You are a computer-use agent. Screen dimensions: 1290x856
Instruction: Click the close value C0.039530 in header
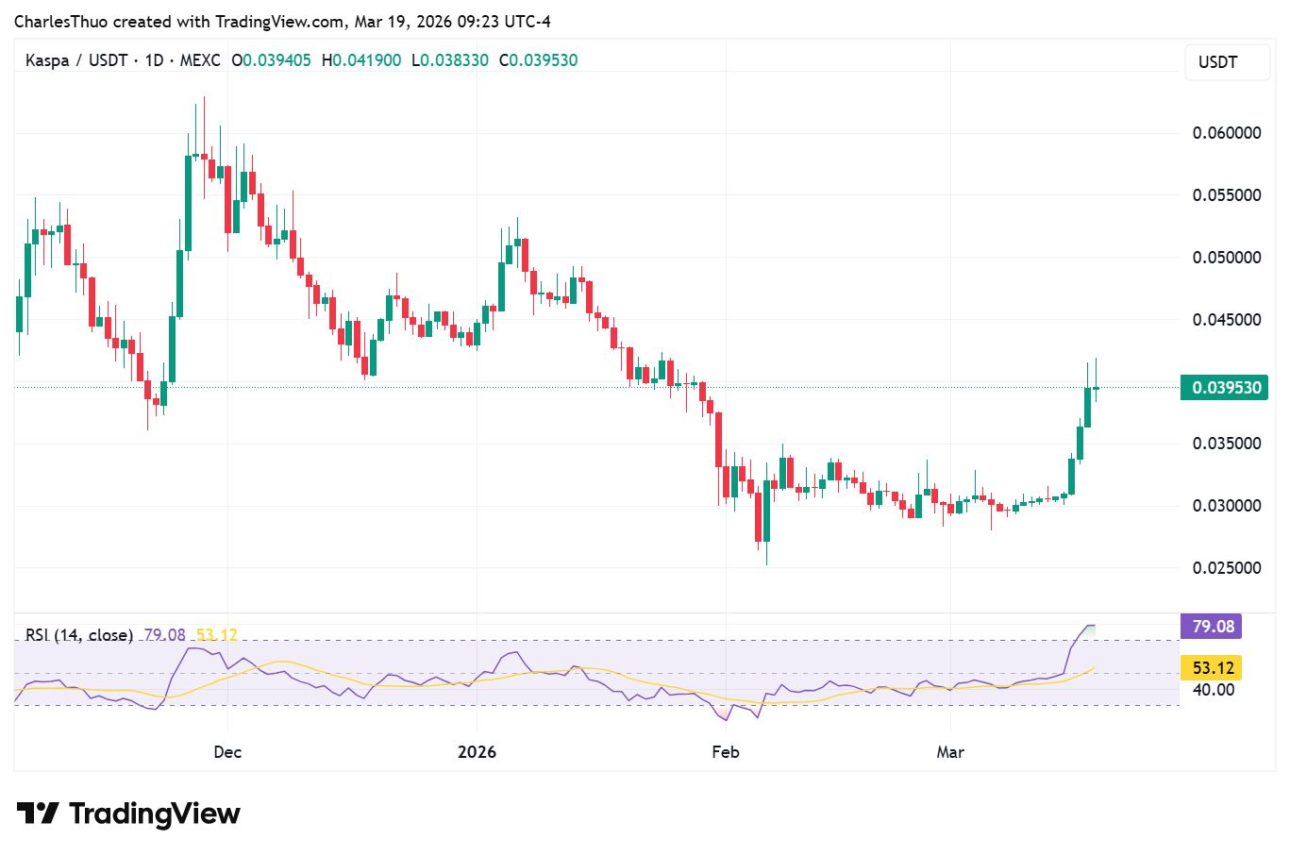[x=538, y=60]
